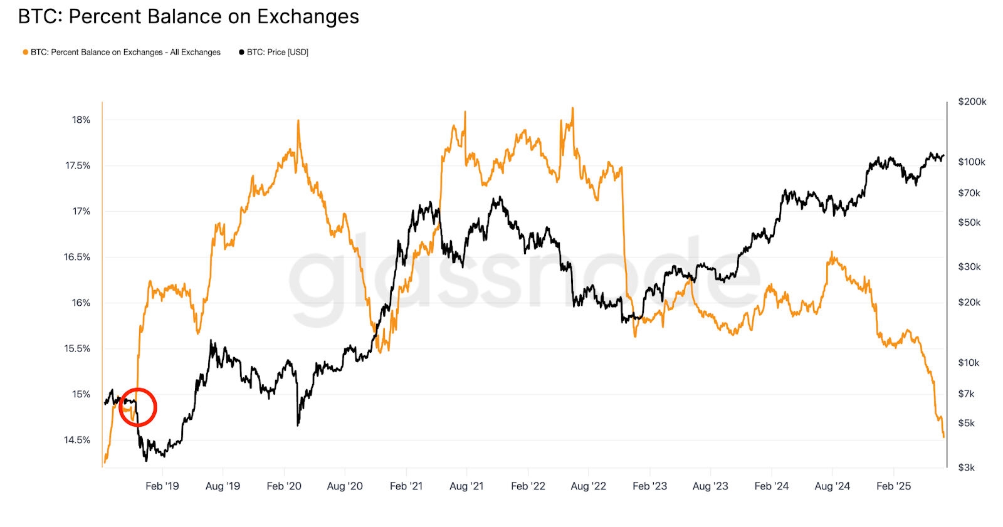Click the 18% label on the left axis

(x=81, y=120)
